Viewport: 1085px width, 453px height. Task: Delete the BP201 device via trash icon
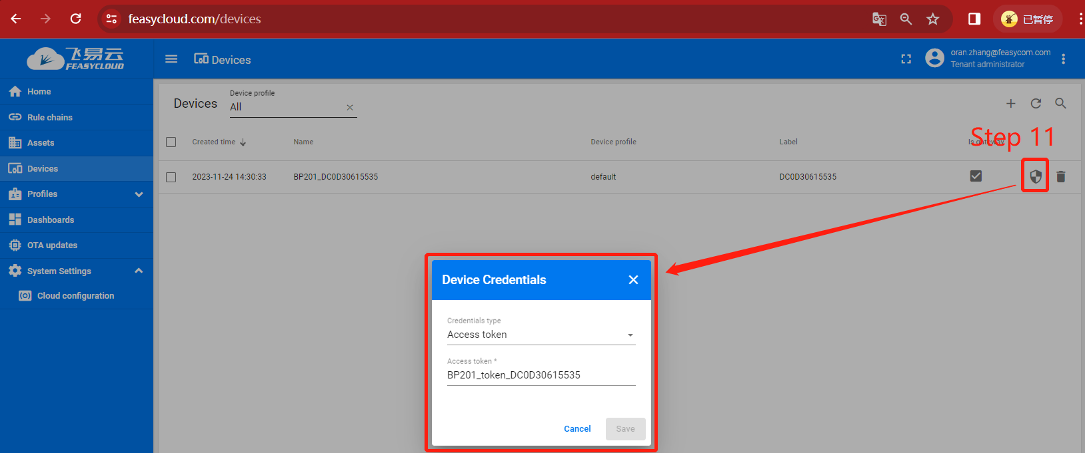[1061, 176]
